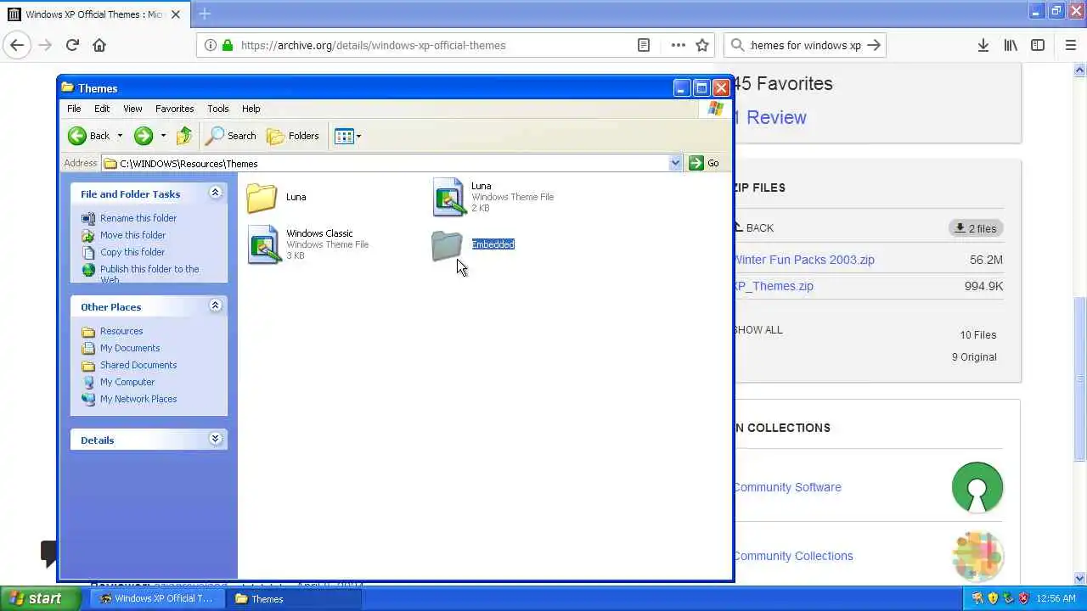The width and height of the screenshot is (1087, 611).
Task: Open page actions three-dot menu
Action: [x=678, y=45]
